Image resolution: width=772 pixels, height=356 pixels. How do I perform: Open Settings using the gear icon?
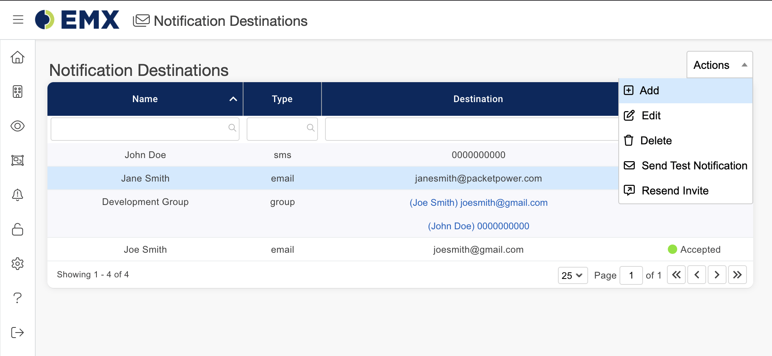tap(18, 264)
